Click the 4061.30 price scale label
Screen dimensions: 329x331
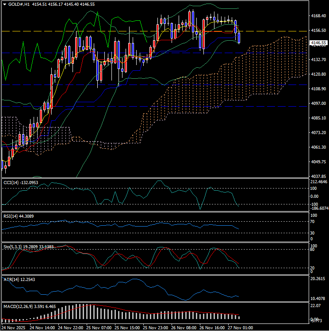pyautogui.click(x=319, y=147)
